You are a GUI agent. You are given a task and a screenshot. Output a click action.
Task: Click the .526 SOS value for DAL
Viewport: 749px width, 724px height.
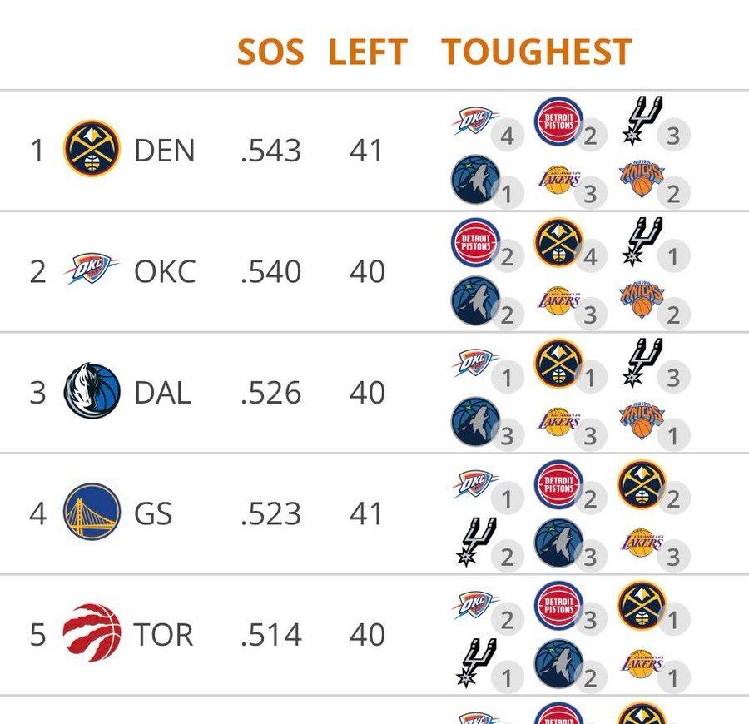(x=270, y=393)
